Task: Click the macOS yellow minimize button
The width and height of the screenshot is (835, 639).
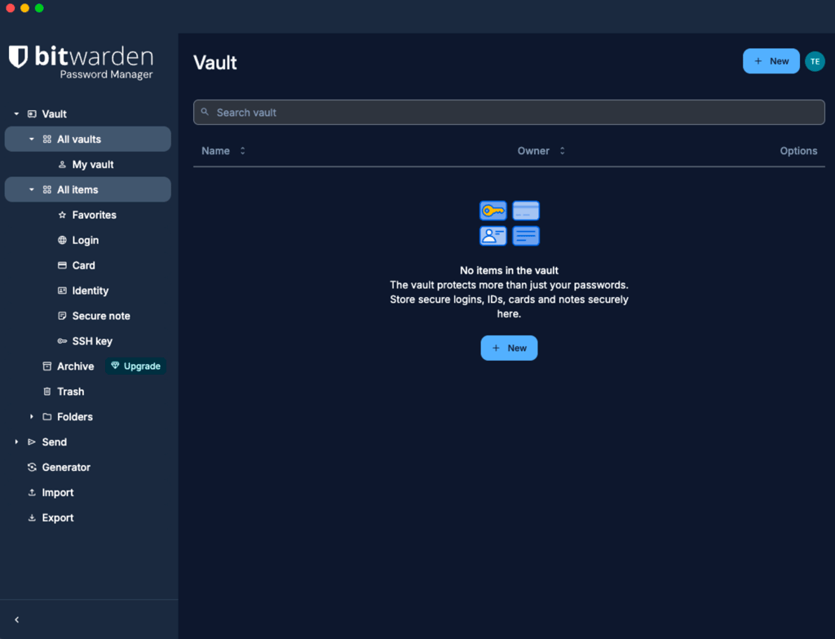Action: [24, 8]
